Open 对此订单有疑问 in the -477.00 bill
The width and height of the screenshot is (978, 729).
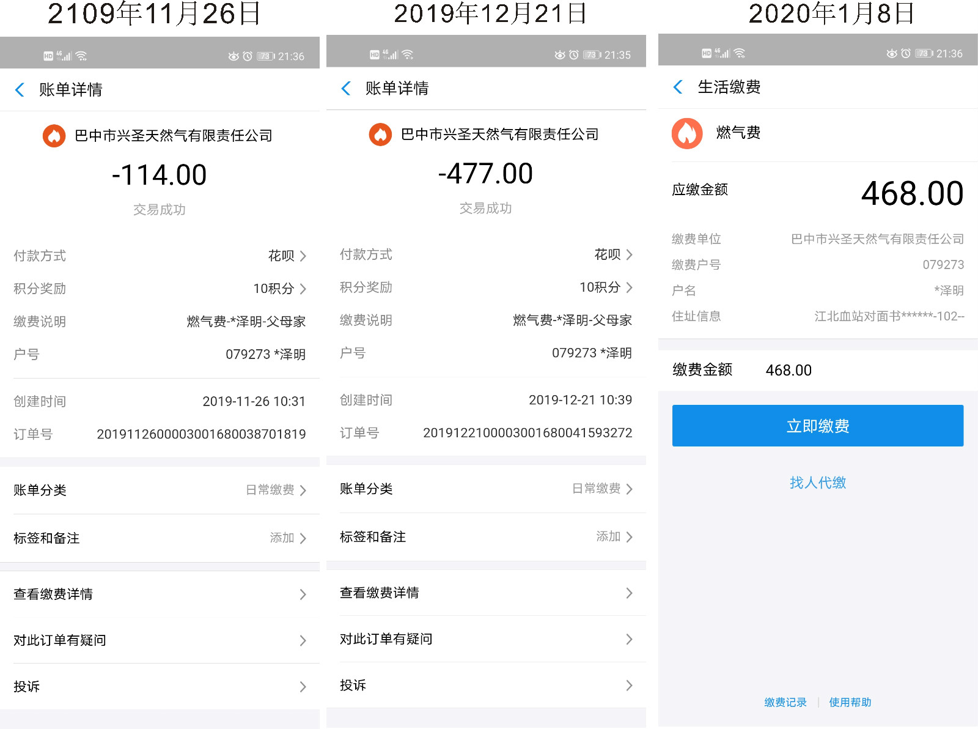click(x=486, y=639)
